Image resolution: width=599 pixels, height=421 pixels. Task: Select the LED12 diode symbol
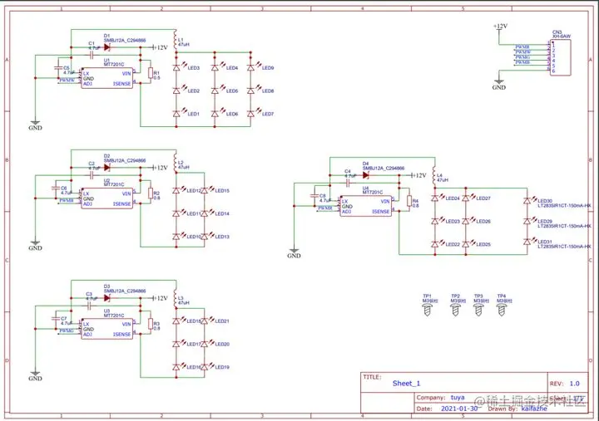pos(176,190)
